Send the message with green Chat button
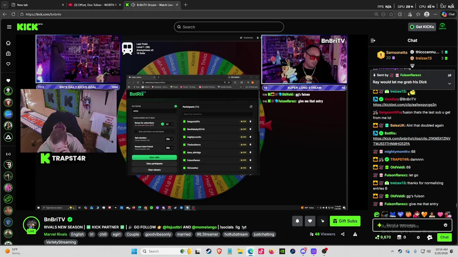Viewport: 458px width, 257px height. click(x=444, y=237)
